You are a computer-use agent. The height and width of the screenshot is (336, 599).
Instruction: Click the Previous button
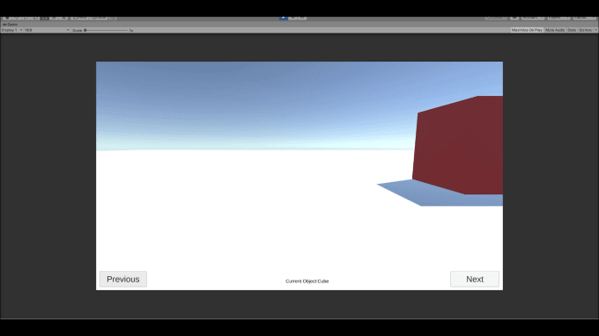click(x=123, y=279)
